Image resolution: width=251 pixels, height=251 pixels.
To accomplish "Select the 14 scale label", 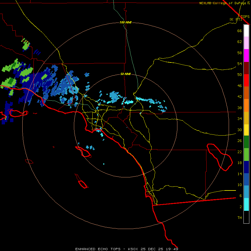I will (x=240, y=174).
